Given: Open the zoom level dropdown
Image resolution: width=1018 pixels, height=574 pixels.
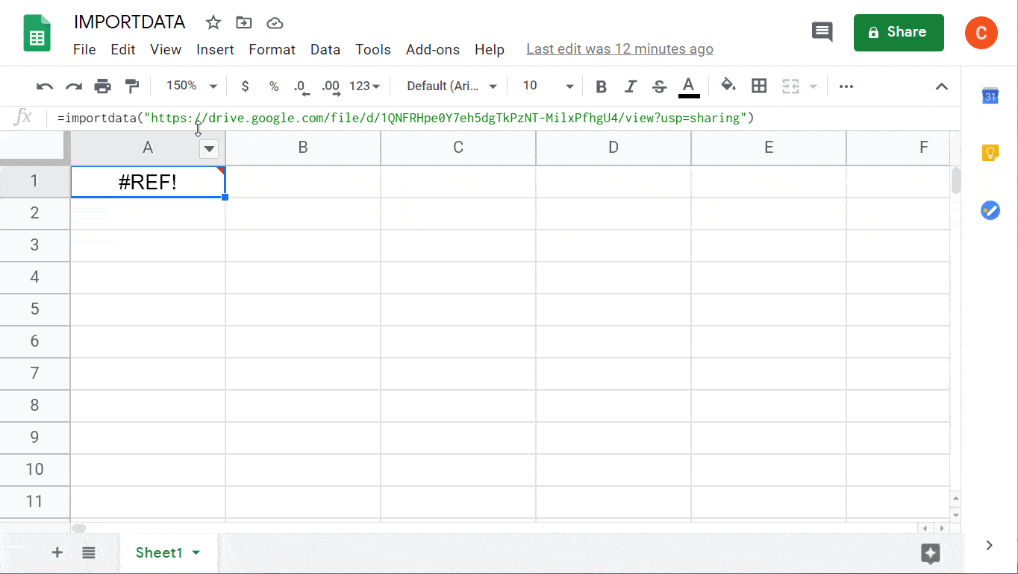Looking at the screenshot, I should [x=190, y=86].
